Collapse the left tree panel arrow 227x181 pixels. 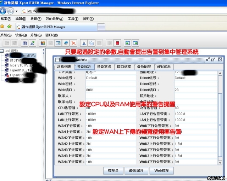(x=43, y=50)
